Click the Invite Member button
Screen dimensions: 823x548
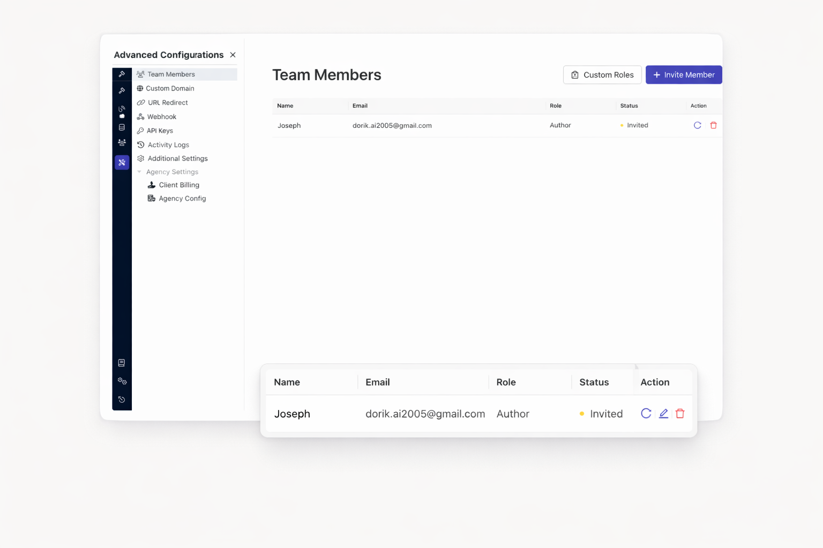683,75
